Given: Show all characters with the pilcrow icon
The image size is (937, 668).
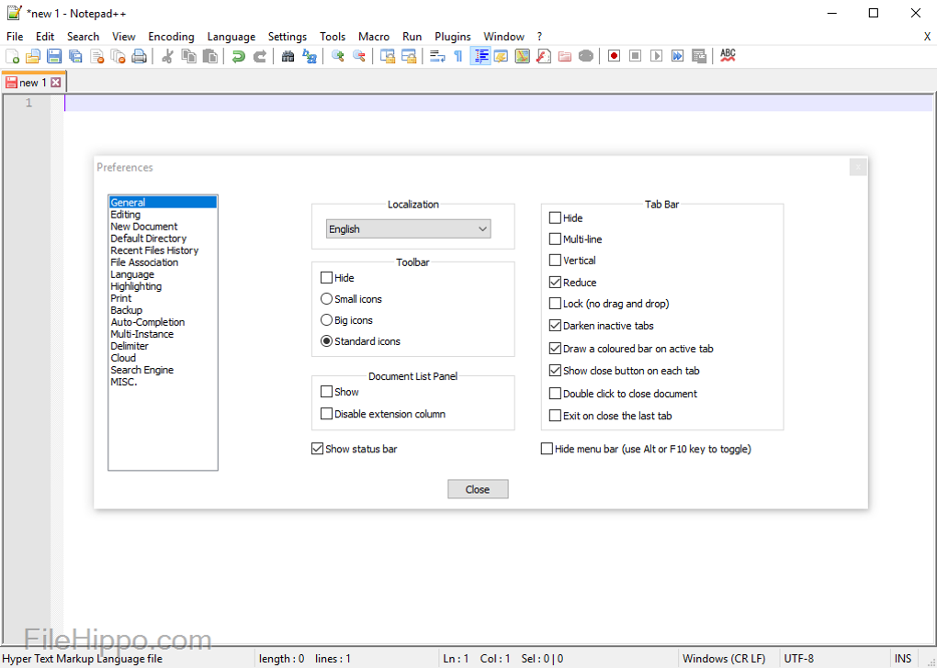Looking at the screenshot, I should click(x=457, y=56).
